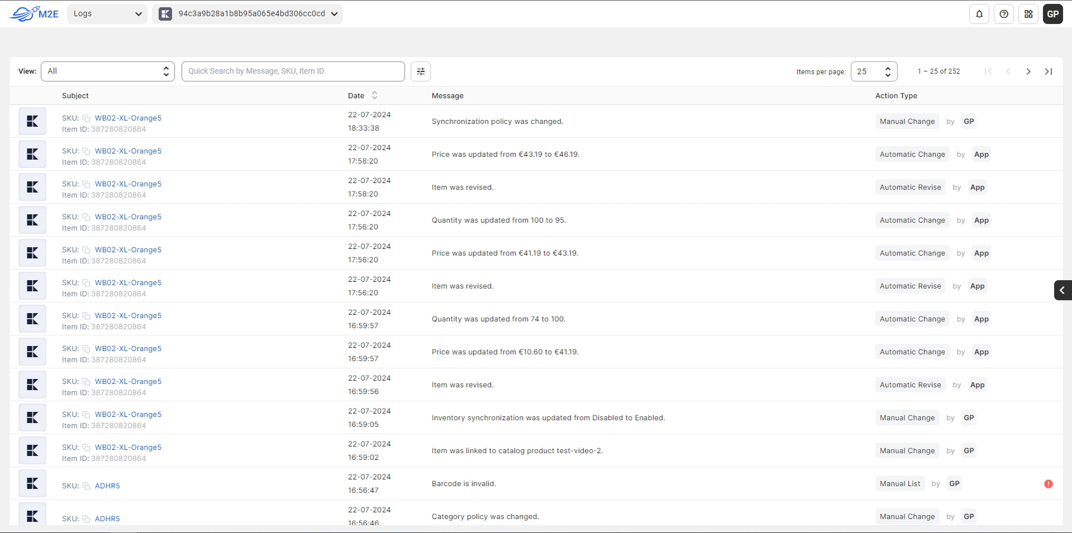Jump to last page arrow

click(x=1048, y=71)
